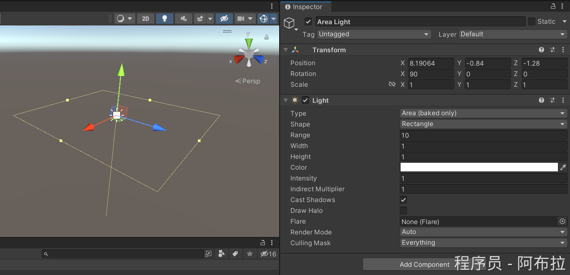Click Search by Label tag icon

click(x=236, y=254)
